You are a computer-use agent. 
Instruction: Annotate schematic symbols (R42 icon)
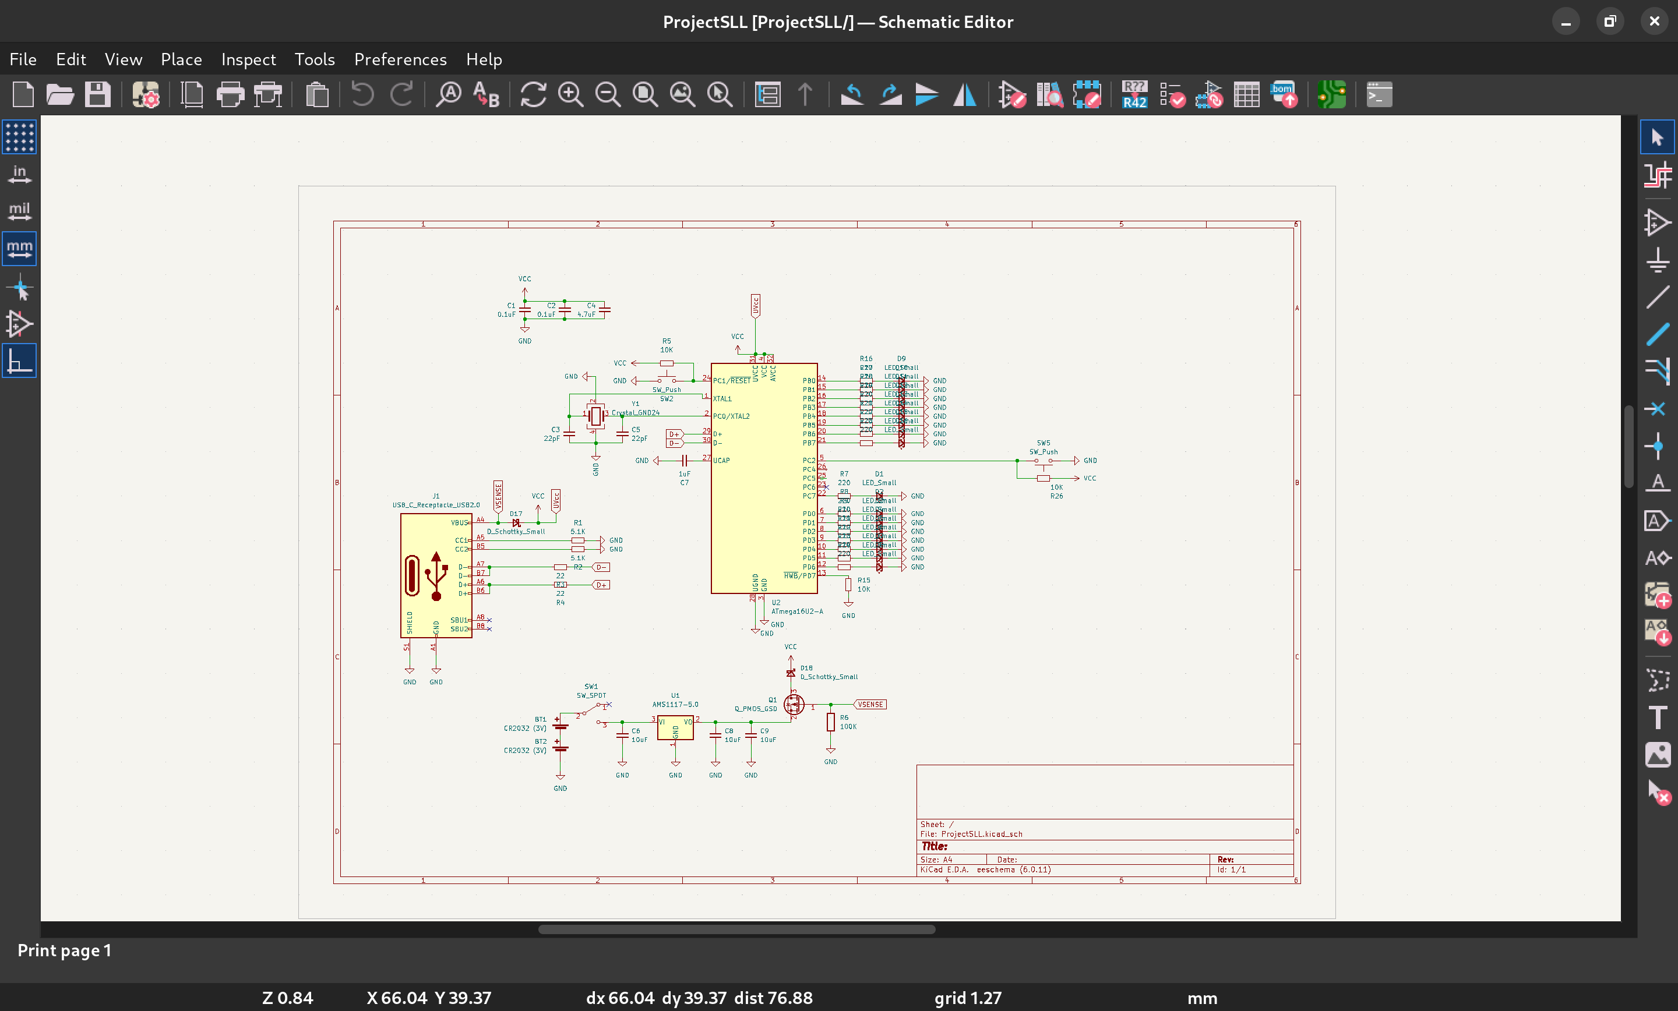pos(1134,94)
